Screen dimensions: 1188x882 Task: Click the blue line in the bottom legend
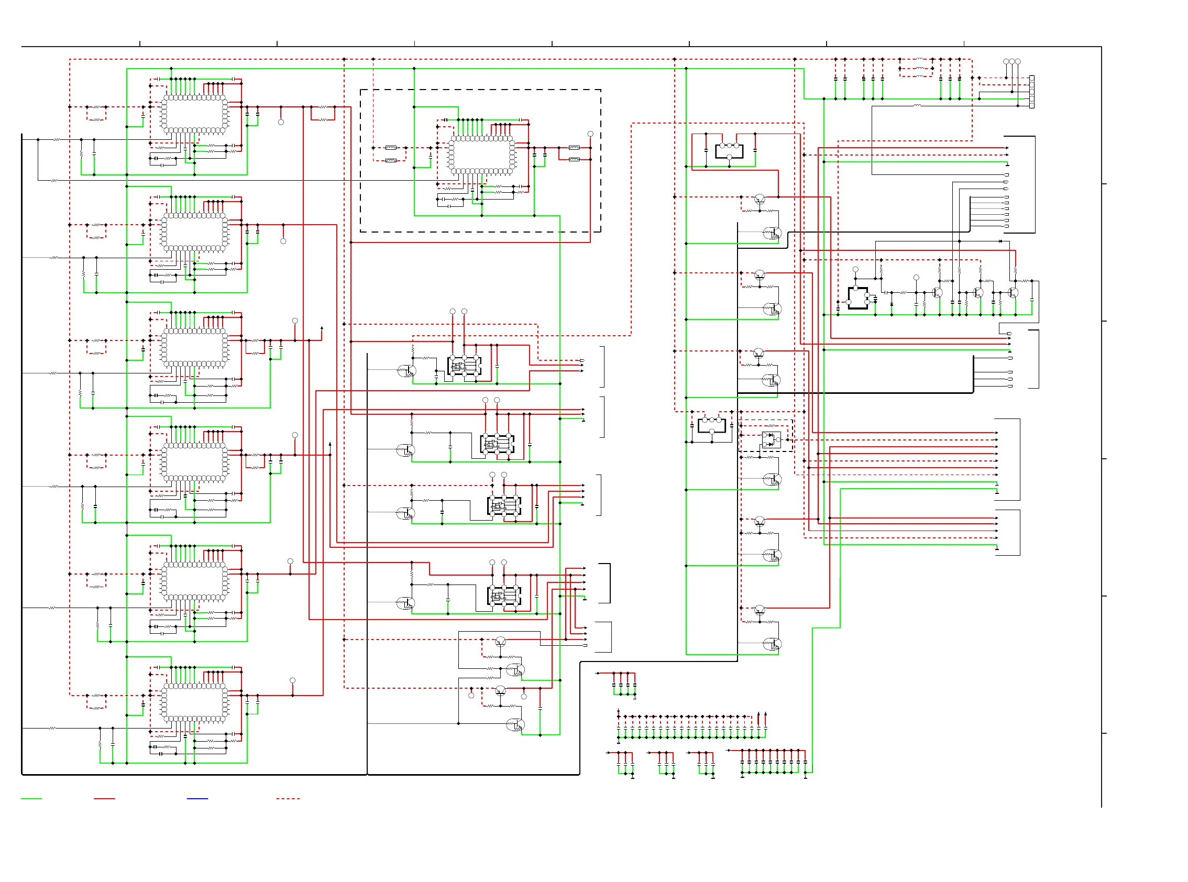click(x=197, y=799)
